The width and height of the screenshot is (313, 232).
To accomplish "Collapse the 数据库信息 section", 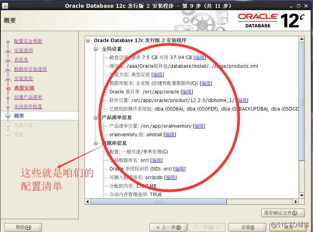I will click(x=96, y=143).
